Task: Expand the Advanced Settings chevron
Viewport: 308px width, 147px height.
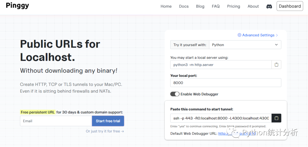Action: click(277, 35)
